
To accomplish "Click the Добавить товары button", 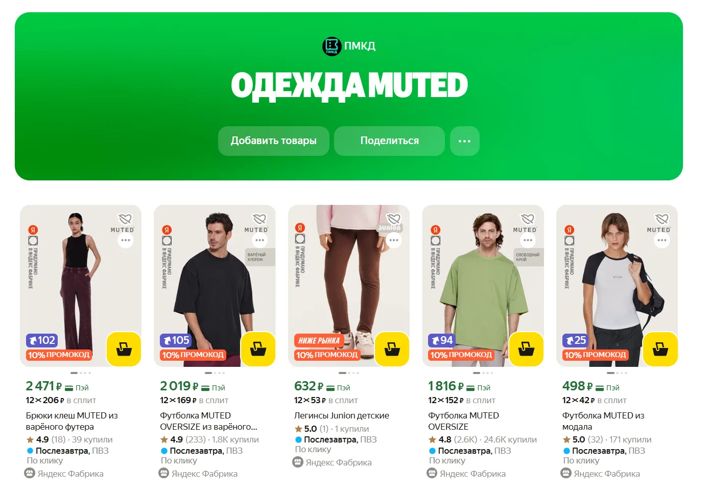I will [274, 141].
